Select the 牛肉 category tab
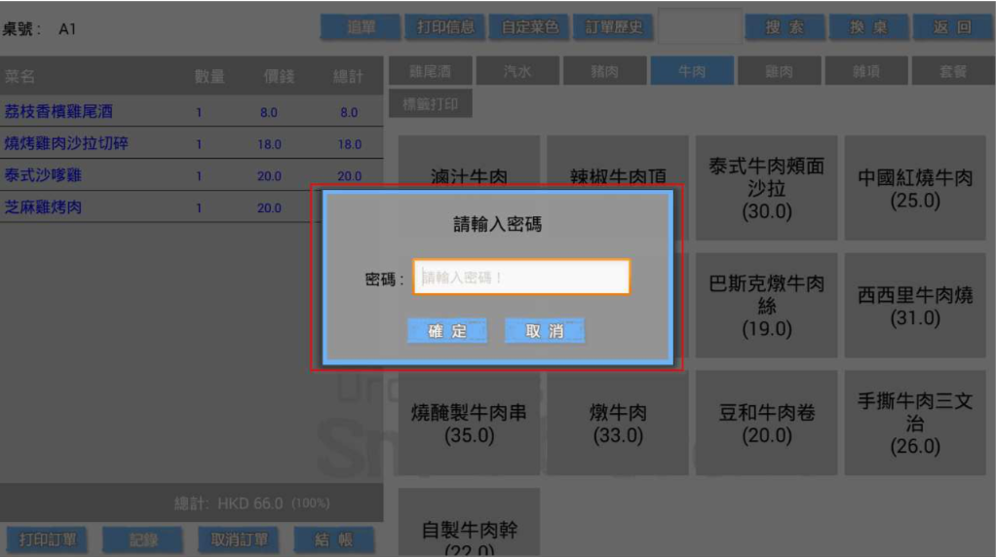Viewport: 996px width, 557px height. (x=692, y=71)
